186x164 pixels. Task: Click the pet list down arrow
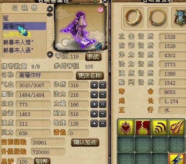click(x=50, y=54)
